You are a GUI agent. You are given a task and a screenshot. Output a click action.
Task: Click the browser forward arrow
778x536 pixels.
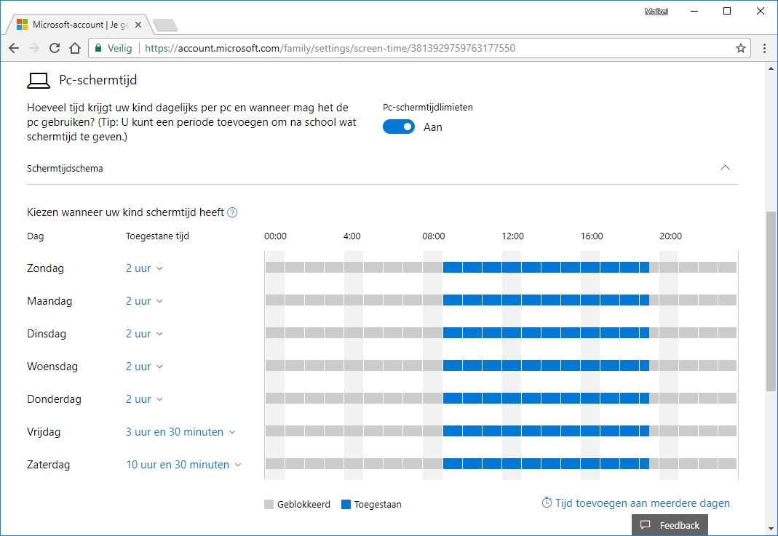(x=34, y=48)
